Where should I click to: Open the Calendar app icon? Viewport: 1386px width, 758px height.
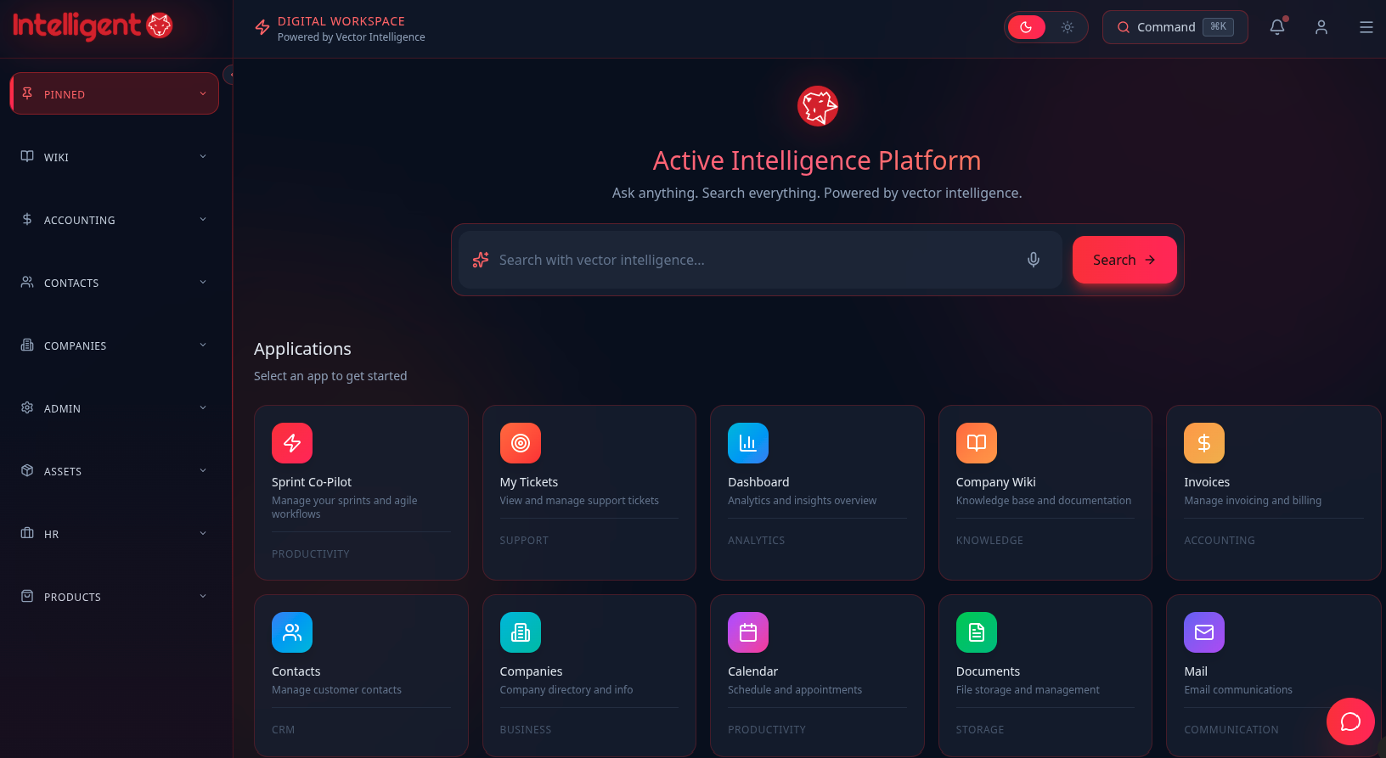(747, 632)
